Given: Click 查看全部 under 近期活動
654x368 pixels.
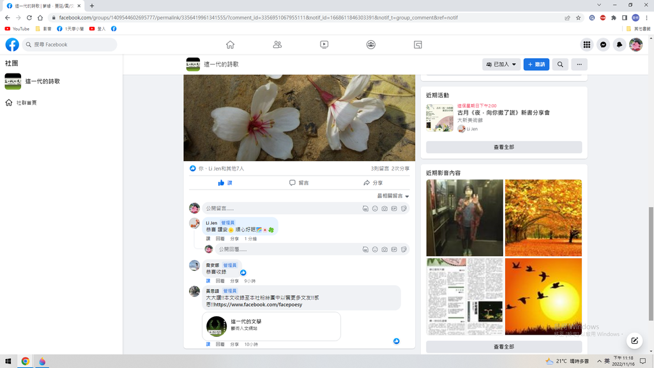Looking at the screenshot, I should tap(503, 147).
